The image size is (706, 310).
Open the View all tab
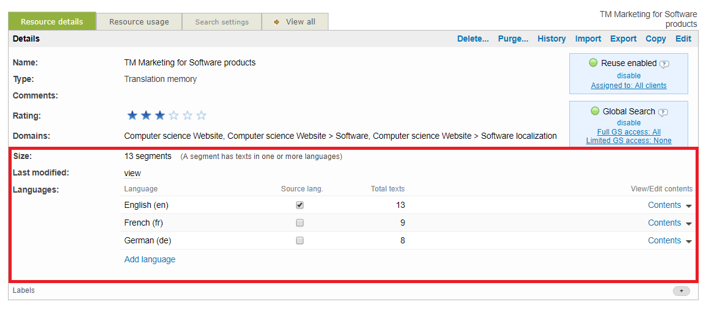tap(295, 21)
